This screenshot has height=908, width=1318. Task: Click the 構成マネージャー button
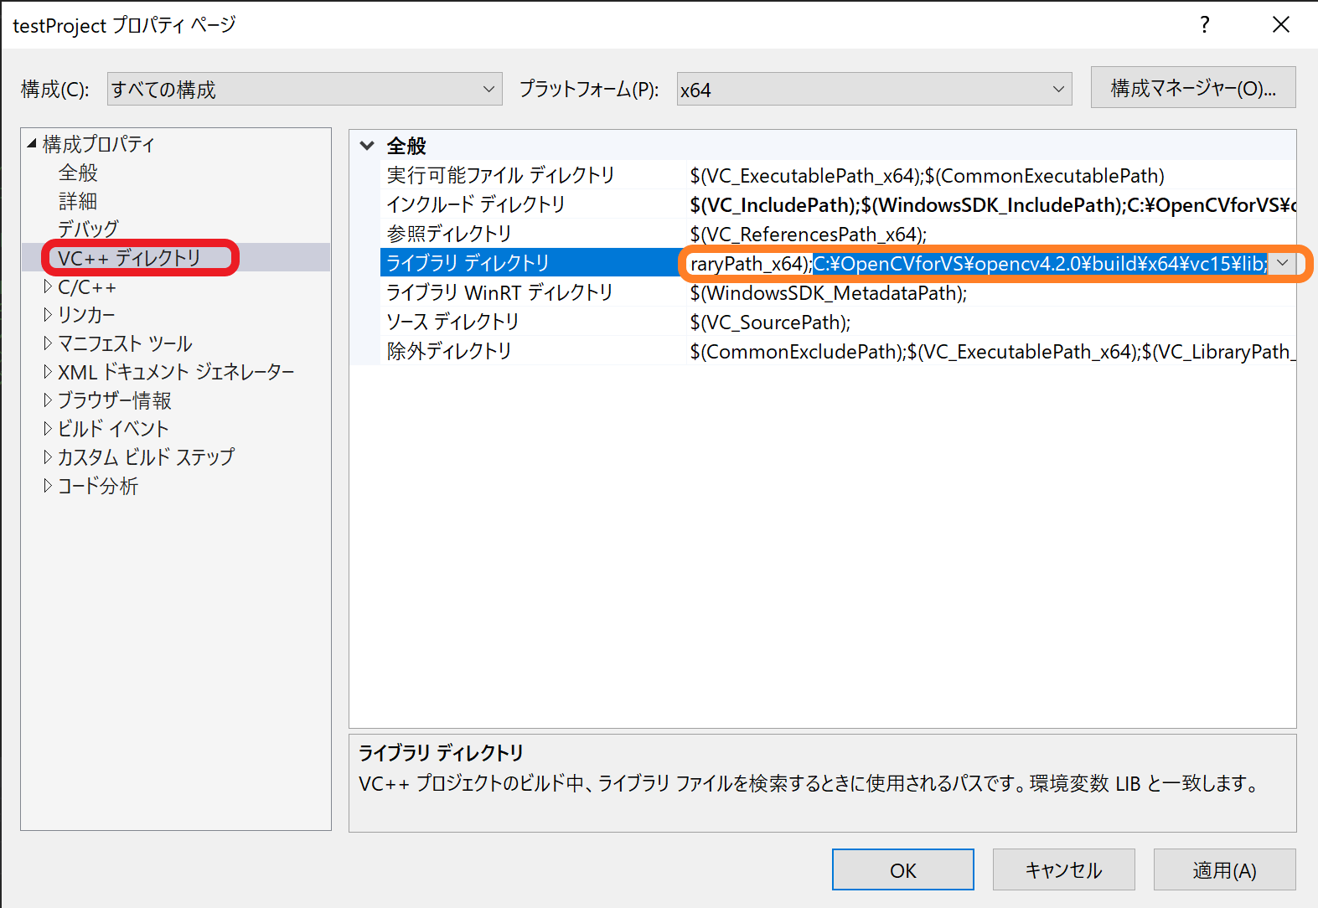click(1193, 88)
